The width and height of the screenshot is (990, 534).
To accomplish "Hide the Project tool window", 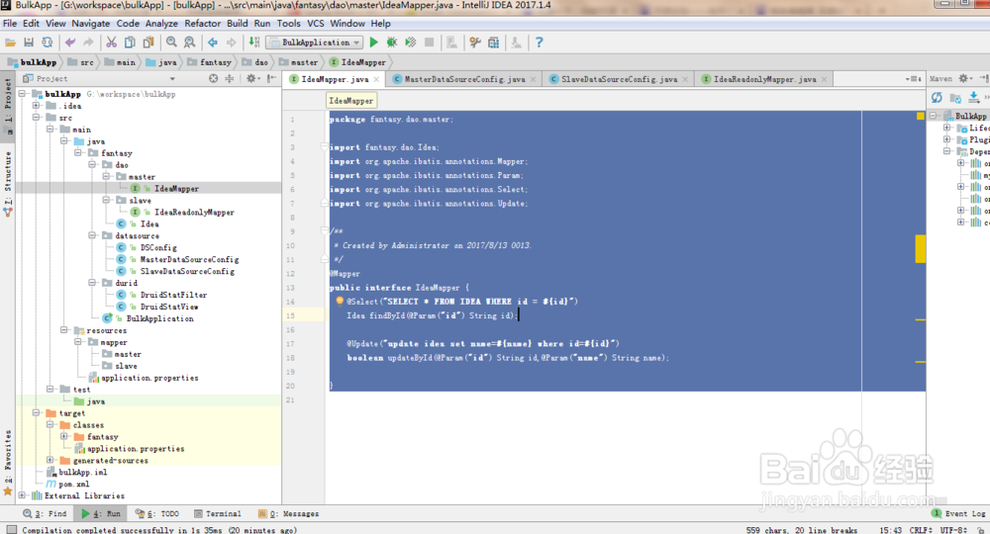I will tap(271, 78).
